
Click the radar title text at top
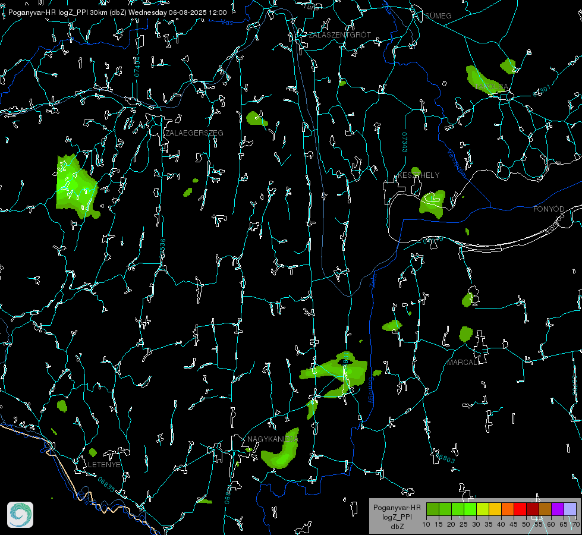click(117, 12)
